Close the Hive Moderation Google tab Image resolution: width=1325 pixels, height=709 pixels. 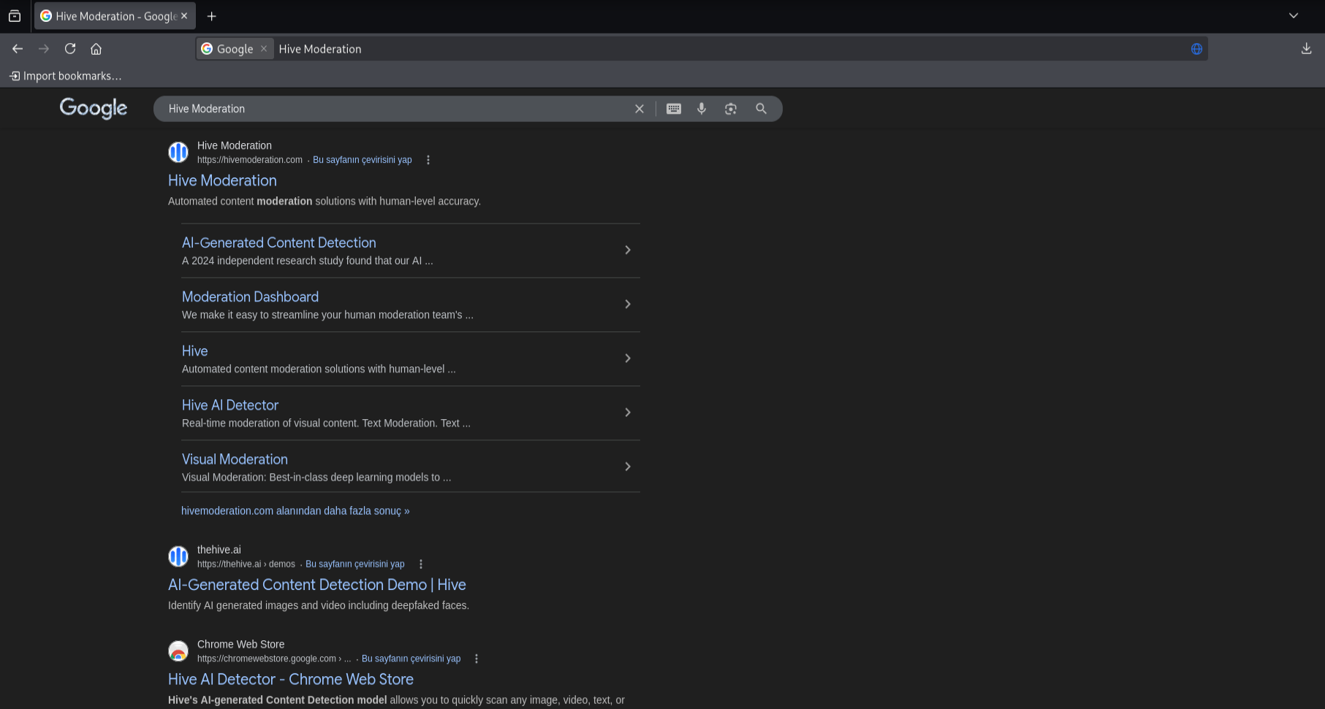tap(184, 16)
